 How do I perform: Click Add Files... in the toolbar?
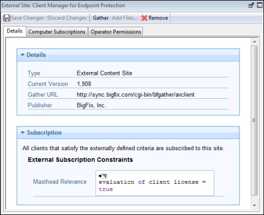point(125,18)
